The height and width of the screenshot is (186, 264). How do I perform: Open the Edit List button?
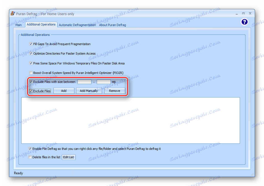[x=69, y=157]
